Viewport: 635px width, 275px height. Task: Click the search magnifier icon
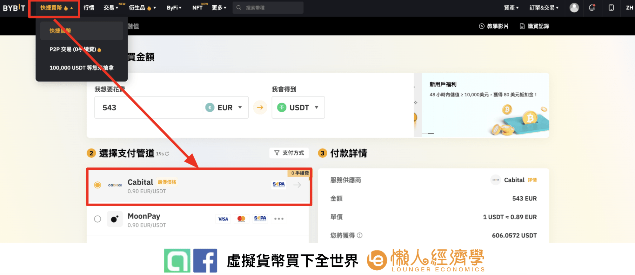239,8
